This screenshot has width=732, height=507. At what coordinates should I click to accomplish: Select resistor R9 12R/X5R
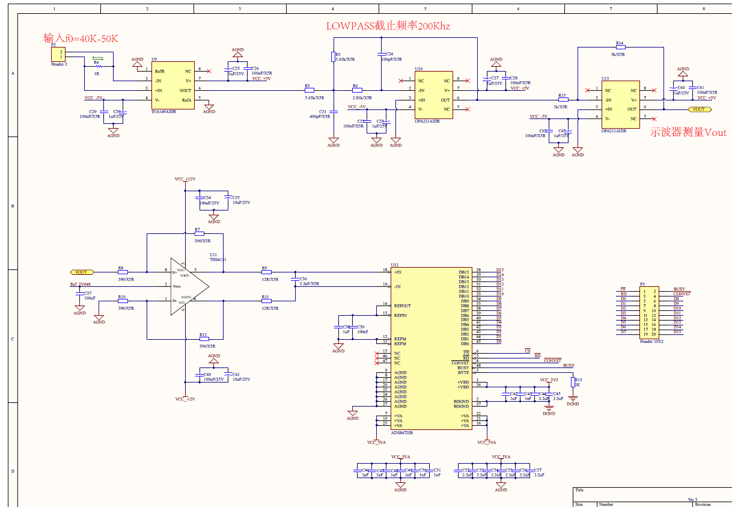(x=266, y=272)
